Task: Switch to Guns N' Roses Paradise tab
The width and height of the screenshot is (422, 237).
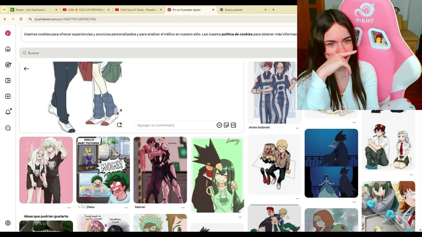Action: pyautogui.click(x=138, y=10)
